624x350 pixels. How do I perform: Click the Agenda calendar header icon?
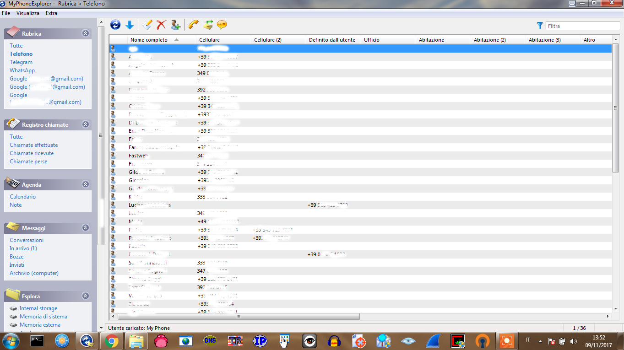tap(13, 183)
